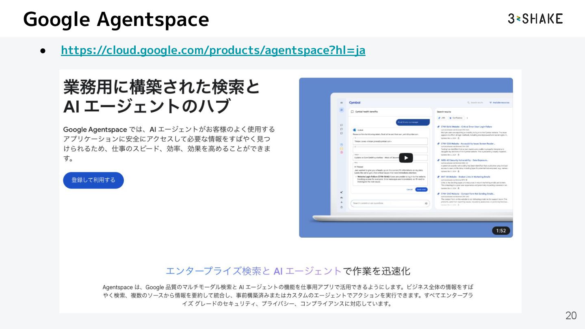The image size is (585, 329).
Task: Click the To field with Tristan Jones
Action: pyautogui.click(x=390, y=141)
